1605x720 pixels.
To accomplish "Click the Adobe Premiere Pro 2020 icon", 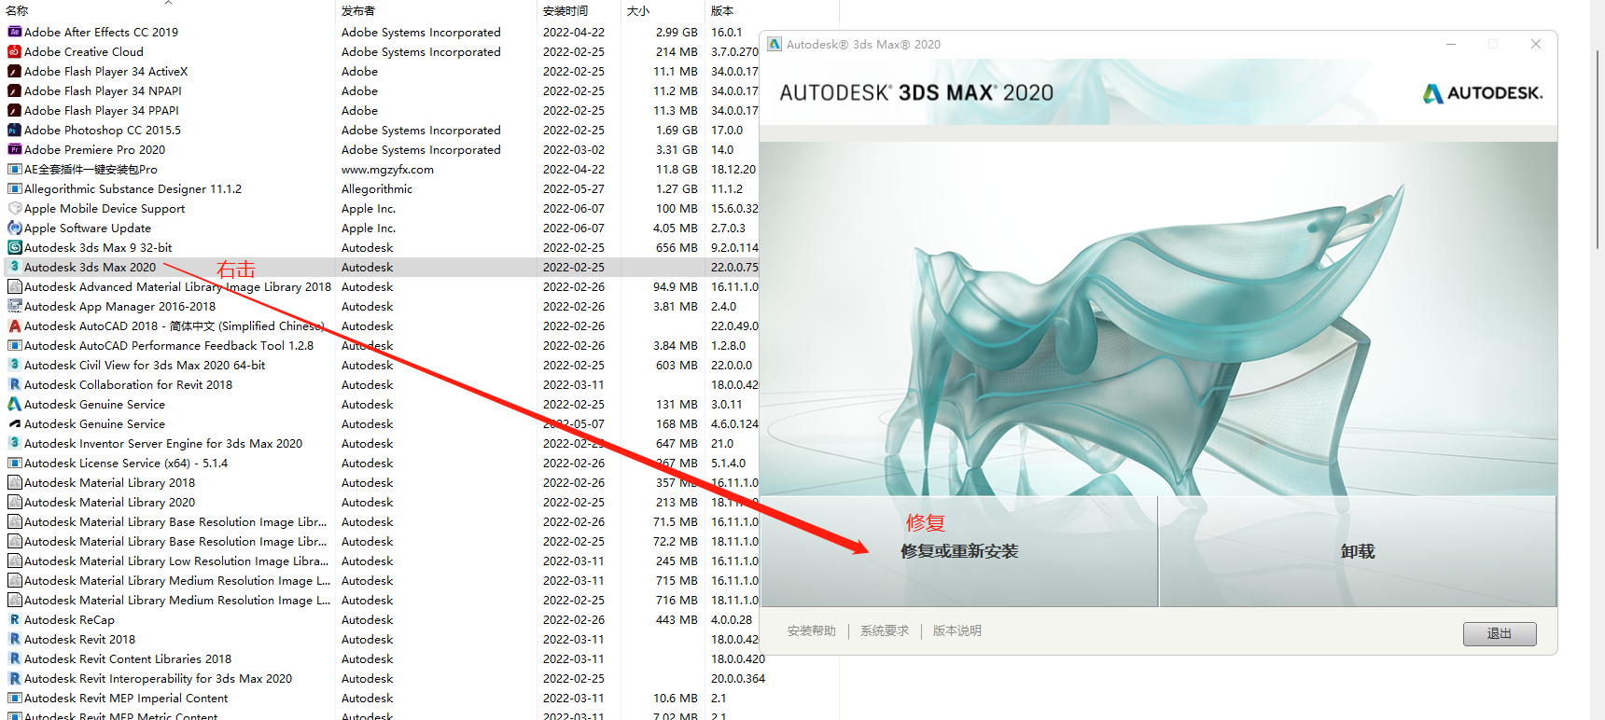I will (15, 149).
